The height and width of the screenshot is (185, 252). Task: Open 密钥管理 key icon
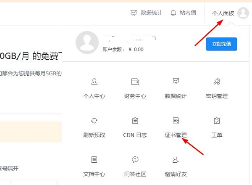217,82
